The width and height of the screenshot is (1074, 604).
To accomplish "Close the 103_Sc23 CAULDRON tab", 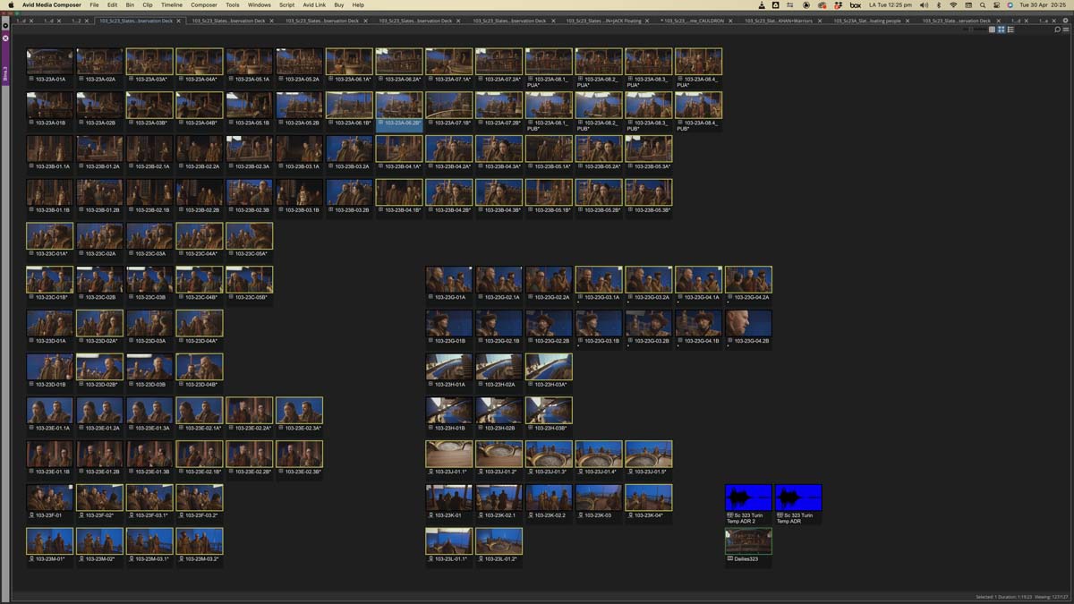I will tap(731, 20).
